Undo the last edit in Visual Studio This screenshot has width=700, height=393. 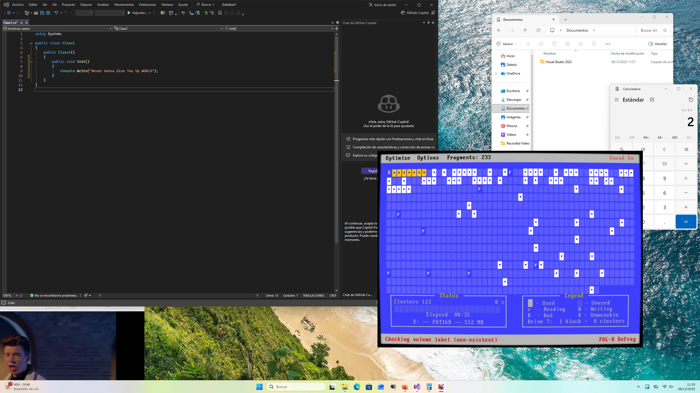tap(56, 13)
